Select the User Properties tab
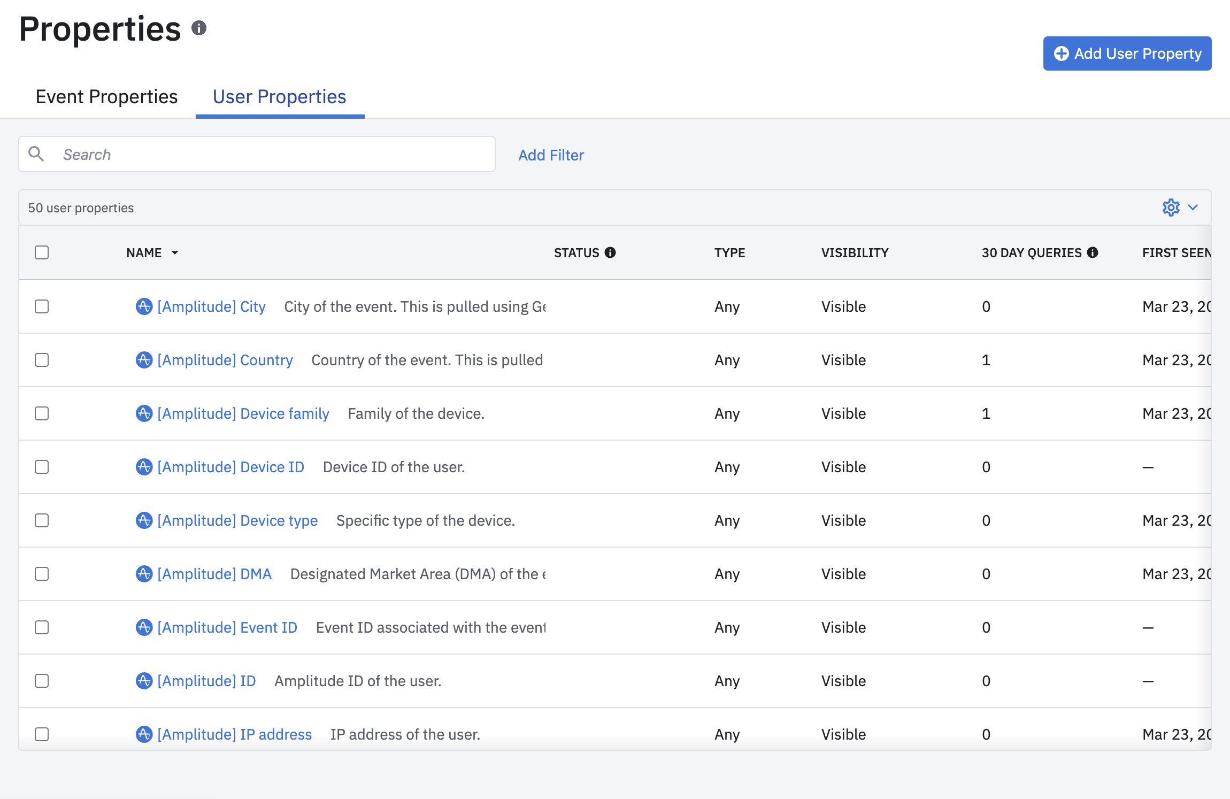Screen dimensions: 1230x799 click(279, 97)
